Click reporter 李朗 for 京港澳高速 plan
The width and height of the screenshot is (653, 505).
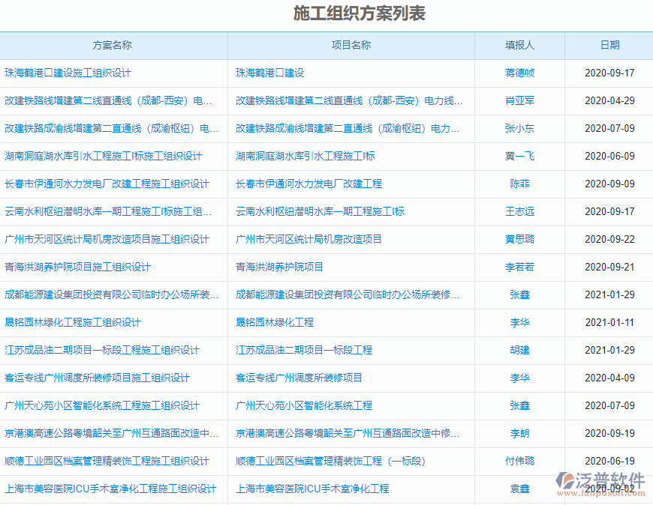coord(519,433)
